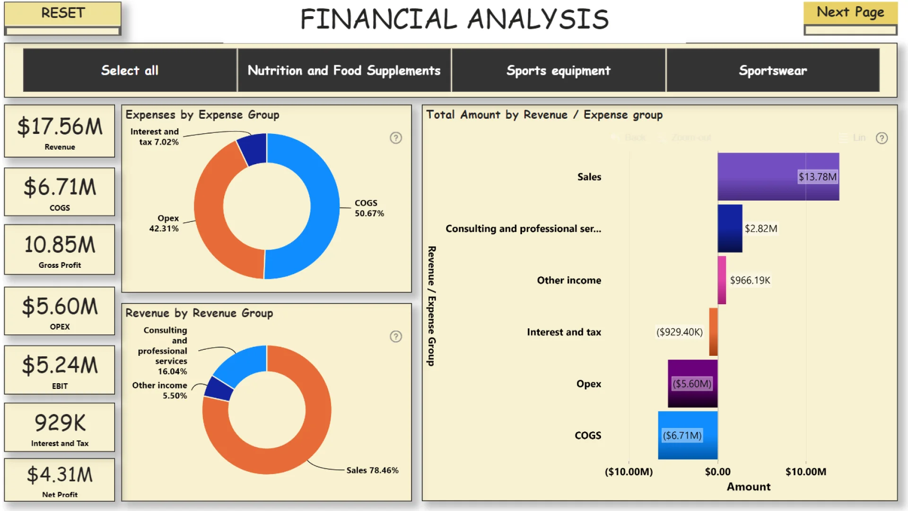
Task: Click the ($929.40K) data label
Action: click(x=680, y=332)
